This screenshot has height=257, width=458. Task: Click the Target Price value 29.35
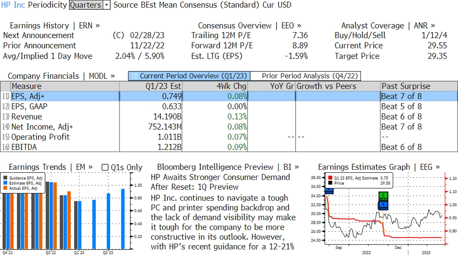[437, 56]
